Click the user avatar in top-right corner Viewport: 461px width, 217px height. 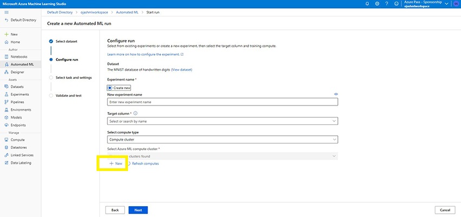coord(456,4)
